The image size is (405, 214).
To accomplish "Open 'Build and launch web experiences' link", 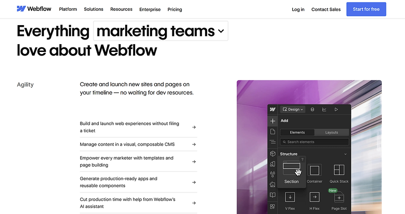I will point(138,127).
